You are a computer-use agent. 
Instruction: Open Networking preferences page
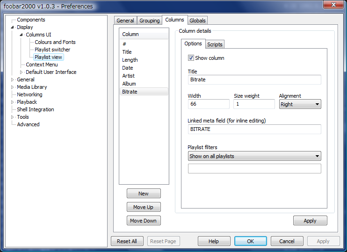29,95
